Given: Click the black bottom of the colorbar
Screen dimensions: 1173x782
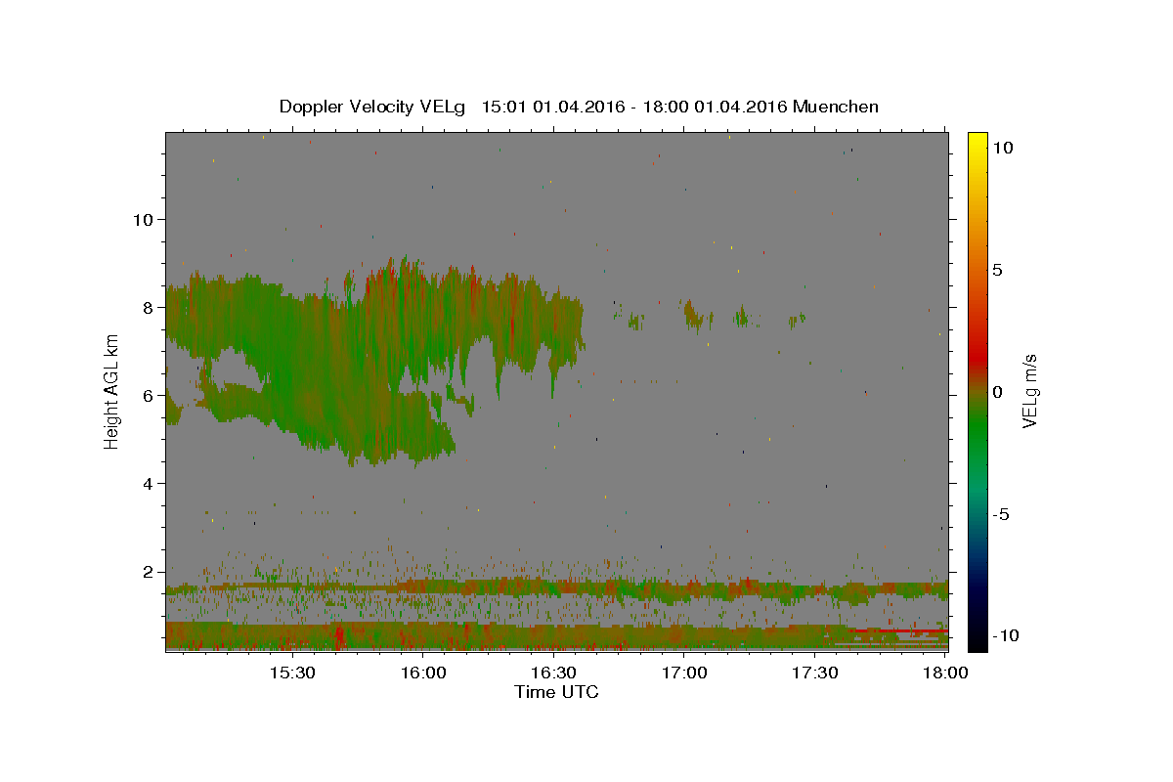Looking at the screenshot, I should pos(977,643).
